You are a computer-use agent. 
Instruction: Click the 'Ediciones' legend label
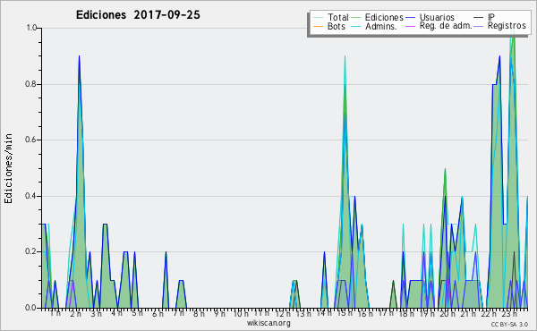coord(384,17)
